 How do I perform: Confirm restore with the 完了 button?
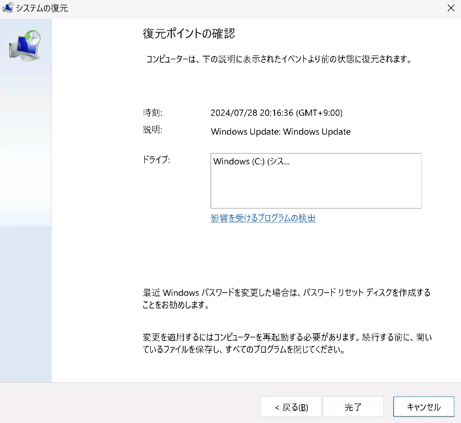pos(353,407)
